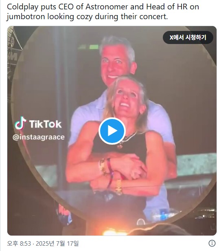Click the 오후 8:53 timestamp

tap(19, 244)
